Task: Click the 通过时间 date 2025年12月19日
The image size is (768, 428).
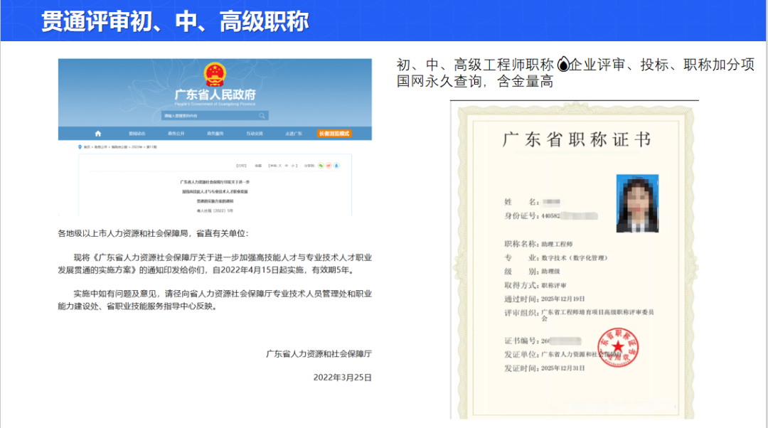Action: point(562,299)
